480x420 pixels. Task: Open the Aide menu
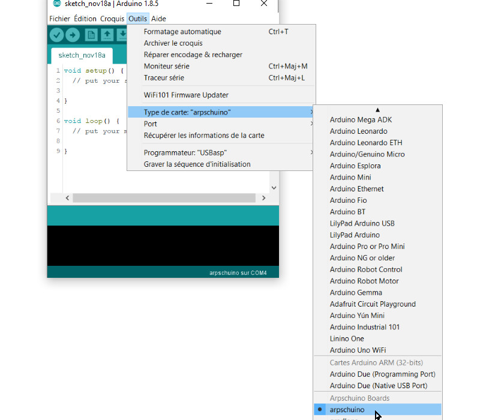click(158, 19)
